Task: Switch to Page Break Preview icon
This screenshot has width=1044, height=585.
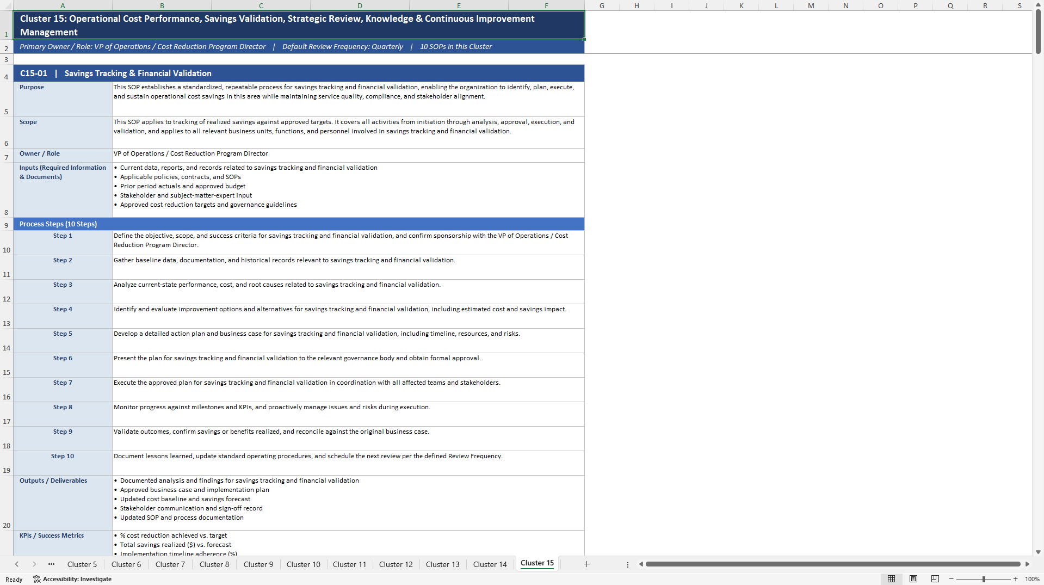Action: (935, 579)
